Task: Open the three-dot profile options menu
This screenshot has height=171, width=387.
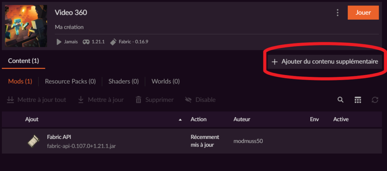Action: 337,13
